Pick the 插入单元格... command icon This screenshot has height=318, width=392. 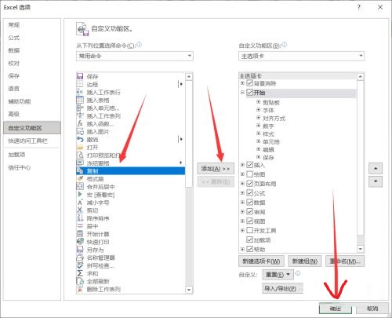(80, 108)
